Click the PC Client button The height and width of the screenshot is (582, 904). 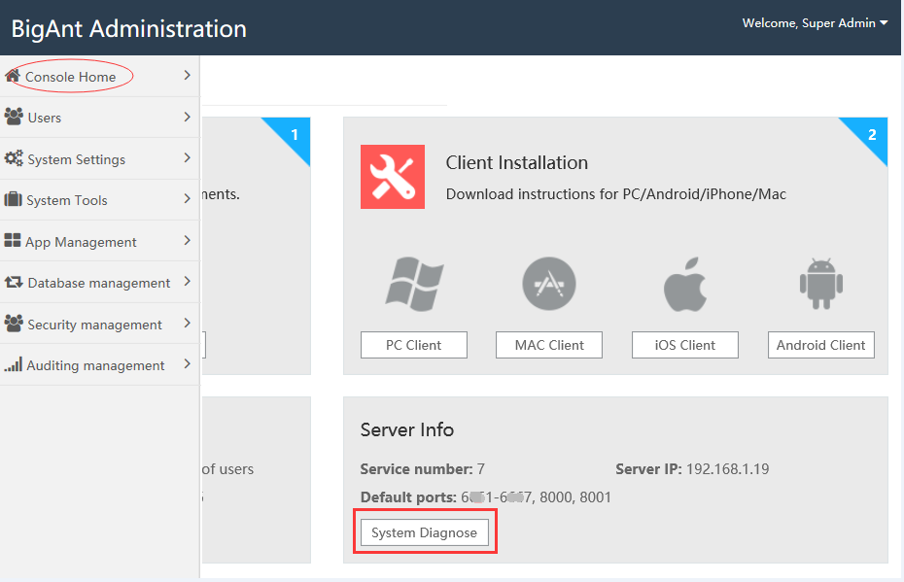(414, 345)
